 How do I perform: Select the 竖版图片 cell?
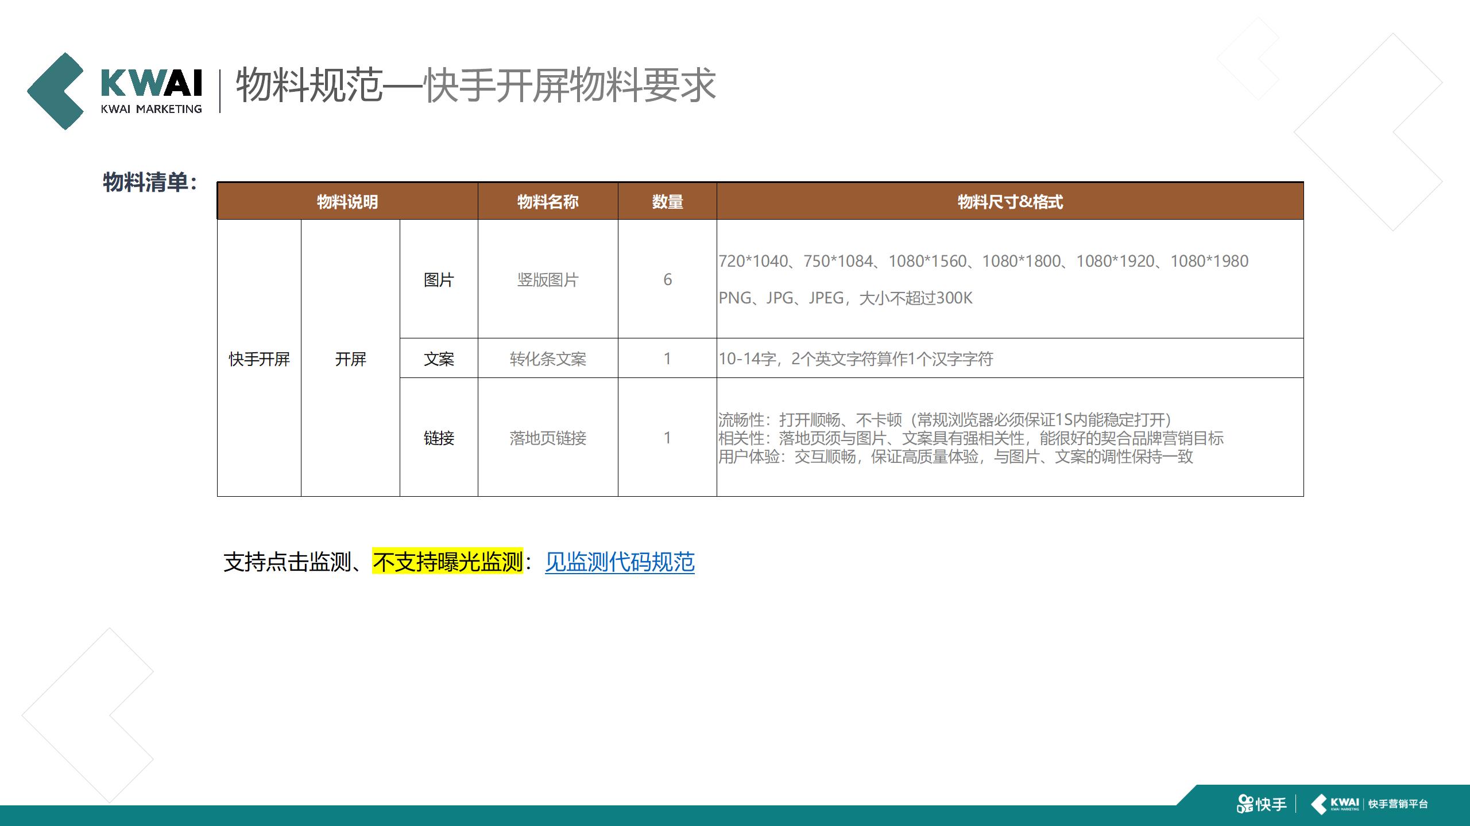tap(548, 279)
